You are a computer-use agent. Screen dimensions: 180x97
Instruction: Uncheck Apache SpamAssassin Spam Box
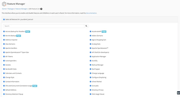click(4, 52)
